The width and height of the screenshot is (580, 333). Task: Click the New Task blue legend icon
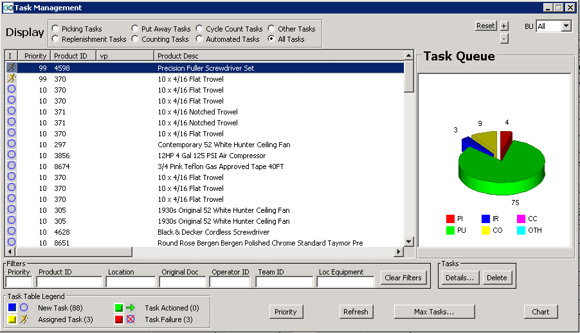(12, 308)
